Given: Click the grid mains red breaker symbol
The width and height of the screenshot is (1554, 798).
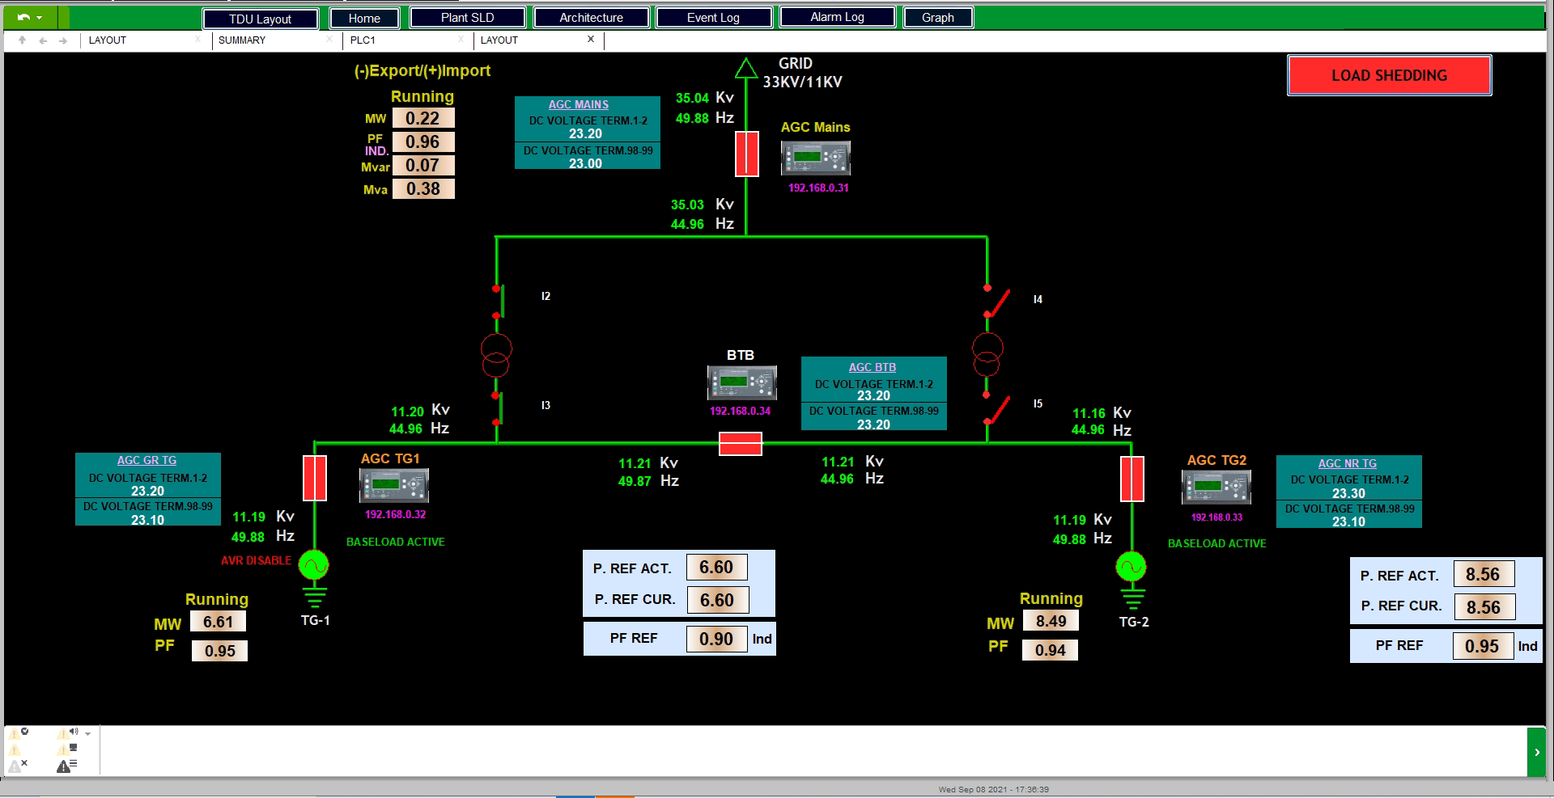Looking at the screenshot, I should point(746,154).
